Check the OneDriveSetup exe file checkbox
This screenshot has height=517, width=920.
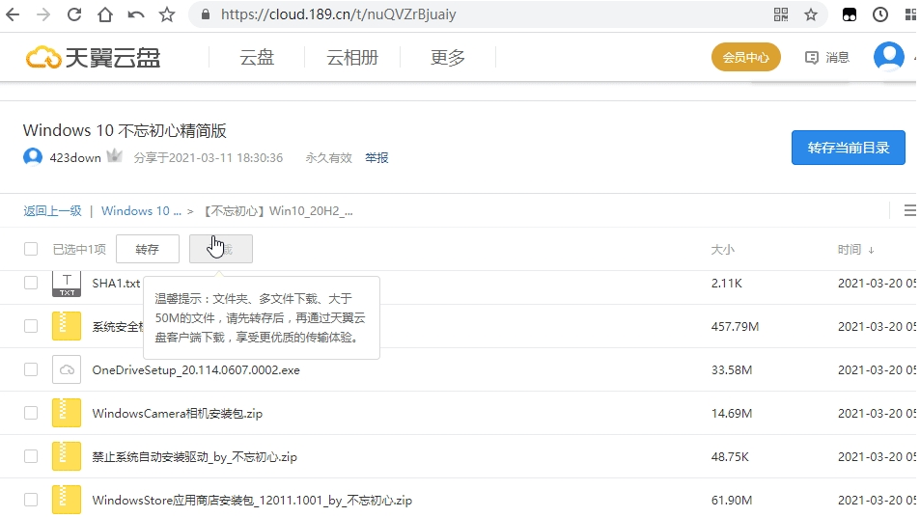[x=31, y=369]
